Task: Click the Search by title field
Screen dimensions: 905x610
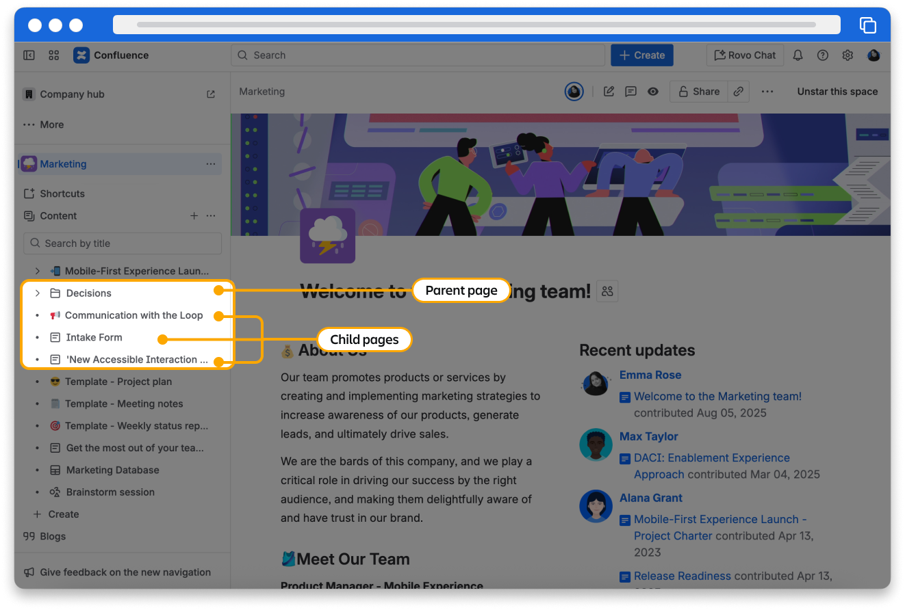Action: click(123, 243)
